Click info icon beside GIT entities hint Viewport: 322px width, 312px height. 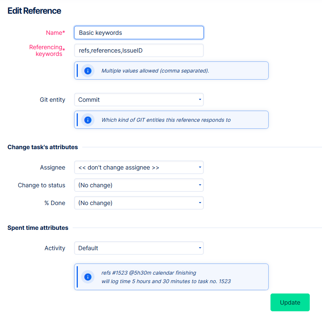click(x=88, y=120)
